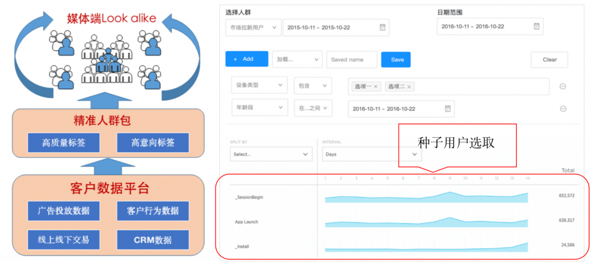Focus the Saved name input field
The height and width of the screenshot is (264, 598).
(352, 59)
